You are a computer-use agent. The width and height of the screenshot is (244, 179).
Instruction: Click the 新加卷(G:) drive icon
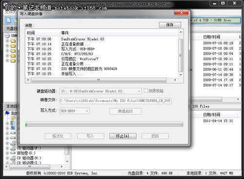click(x=13, y=153)
